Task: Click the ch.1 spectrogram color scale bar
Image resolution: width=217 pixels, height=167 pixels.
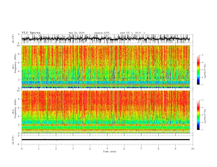Action: point(198,70)
